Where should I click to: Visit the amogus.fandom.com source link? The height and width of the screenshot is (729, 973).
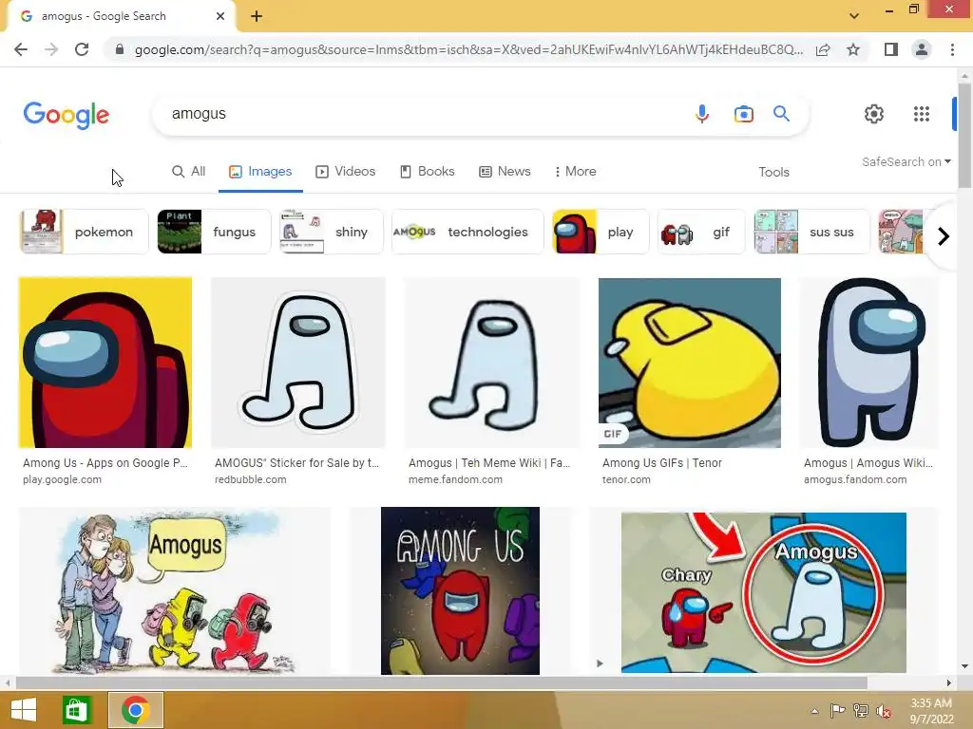click(855, 479)
